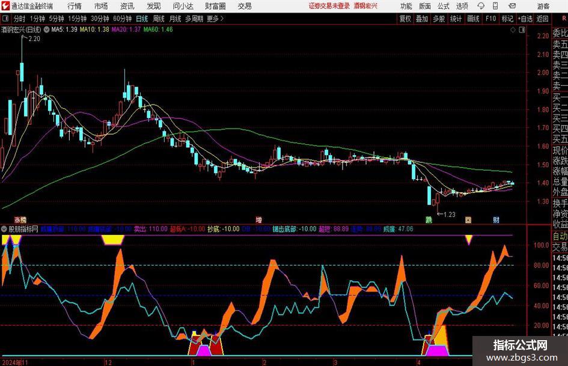Click the 叠加 overlay button

click(x=422, y=19)
